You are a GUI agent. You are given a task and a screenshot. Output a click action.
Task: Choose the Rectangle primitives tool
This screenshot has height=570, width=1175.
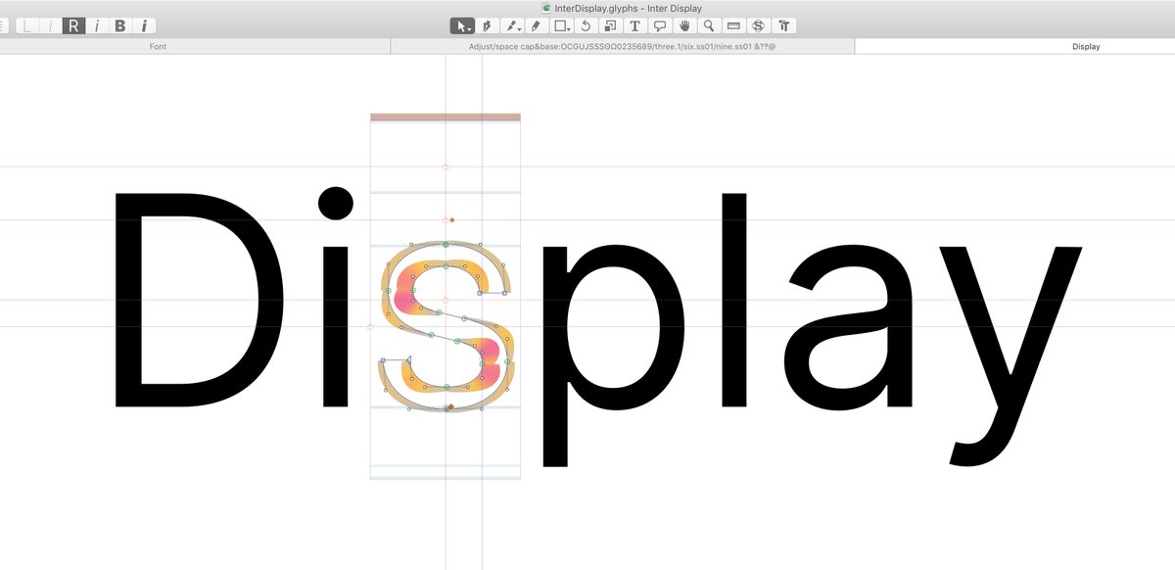point(561,25)
